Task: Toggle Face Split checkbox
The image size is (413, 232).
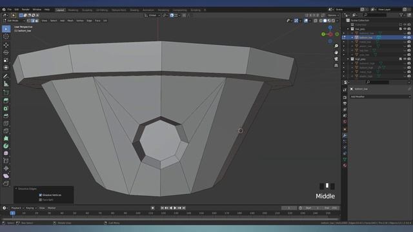Action: [x=40, y=200]
